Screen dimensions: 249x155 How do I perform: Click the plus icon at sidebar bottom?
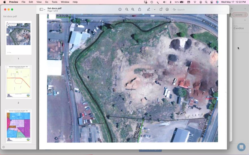pos(3,147)
